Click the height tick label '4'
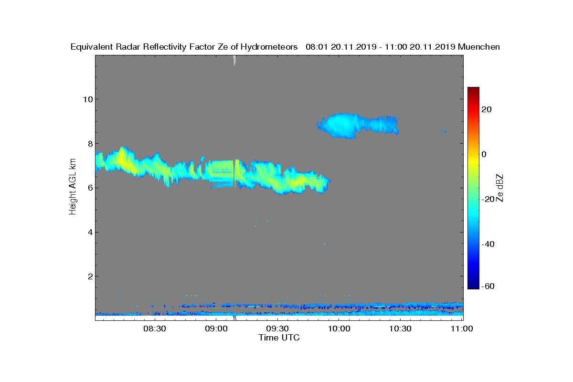Image resolution: width=573 pixels, height=382 pixels. point(89,232)
